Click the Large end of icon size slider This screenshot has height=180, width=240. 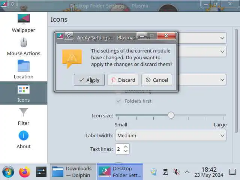point(220,124)
